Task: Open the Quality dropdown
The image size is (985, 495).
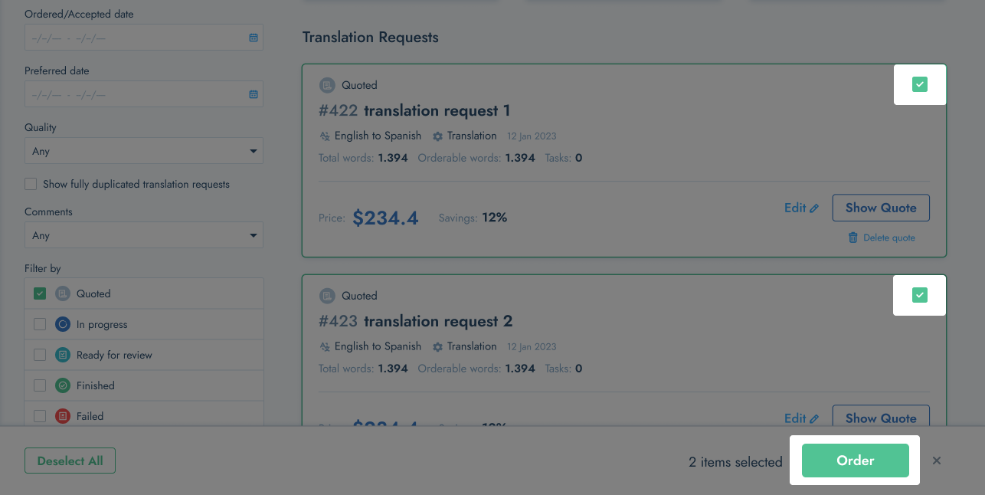Action: (143, 151)
